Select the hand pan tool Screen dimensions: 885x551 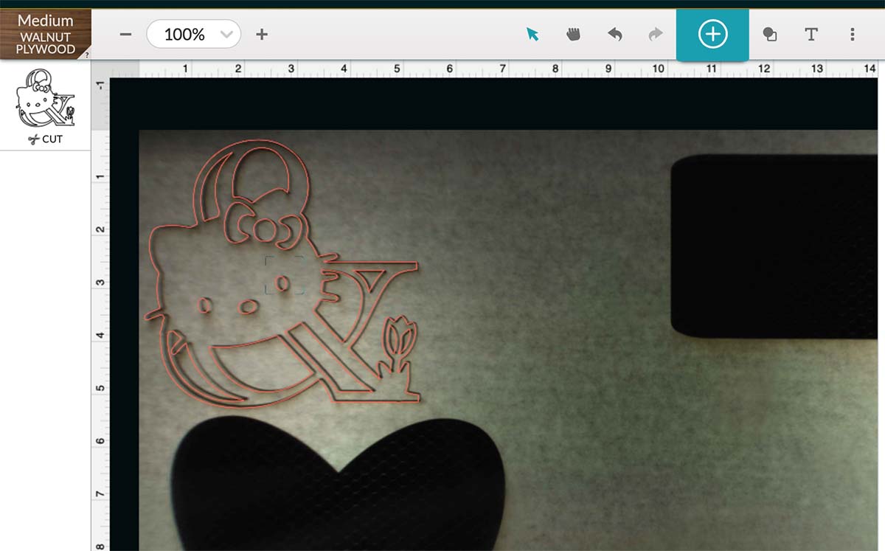(x=573, y=34)
